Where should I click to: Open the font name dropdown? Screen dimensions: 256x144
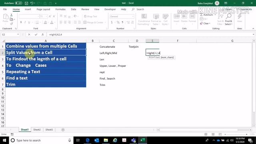pyautogui.click(x=38, y=16)
